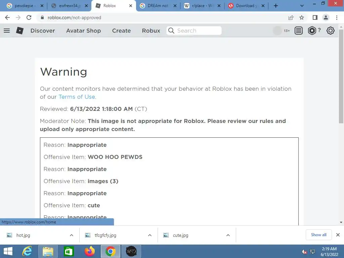Click the 'images (3)' offensive item text
This screenshot has width=344, height=258.
coord(103,181)
